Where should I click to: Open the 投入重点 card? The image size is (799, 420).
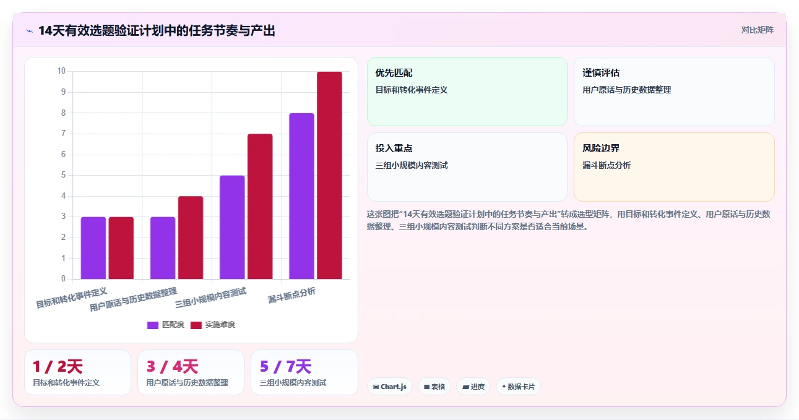point(467,167)
